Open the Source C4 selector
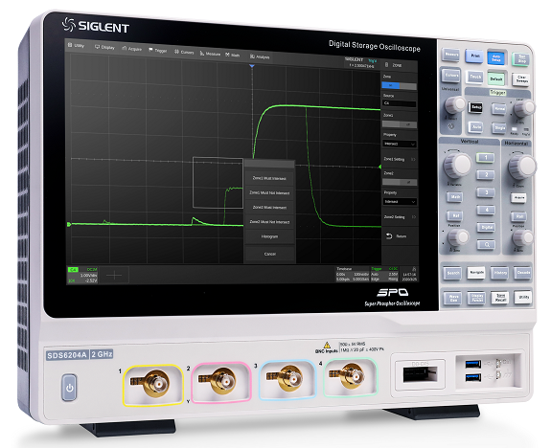The width and height of the screenshot is (551, 448). coord(400,103)
